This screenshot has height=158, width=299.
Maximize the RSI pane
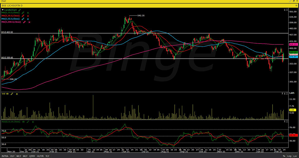tap(287, 121)
